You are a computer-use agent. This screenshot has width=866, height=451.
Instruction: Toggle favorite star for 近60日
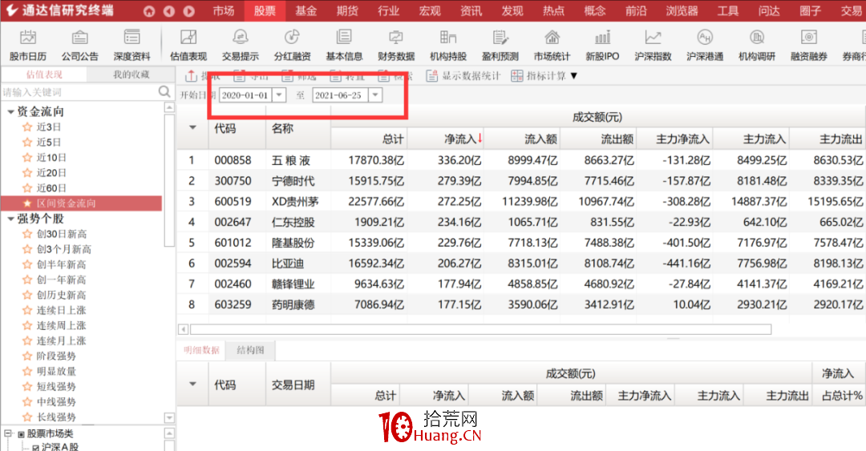27,188
